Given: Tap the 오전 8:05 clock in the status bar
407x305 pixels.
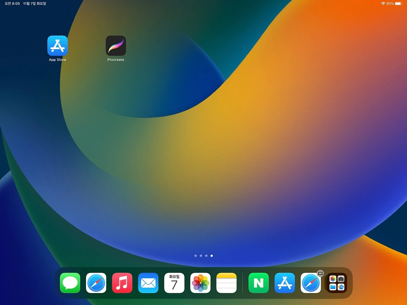Looking at the screenshot, I should pos(12,3).
